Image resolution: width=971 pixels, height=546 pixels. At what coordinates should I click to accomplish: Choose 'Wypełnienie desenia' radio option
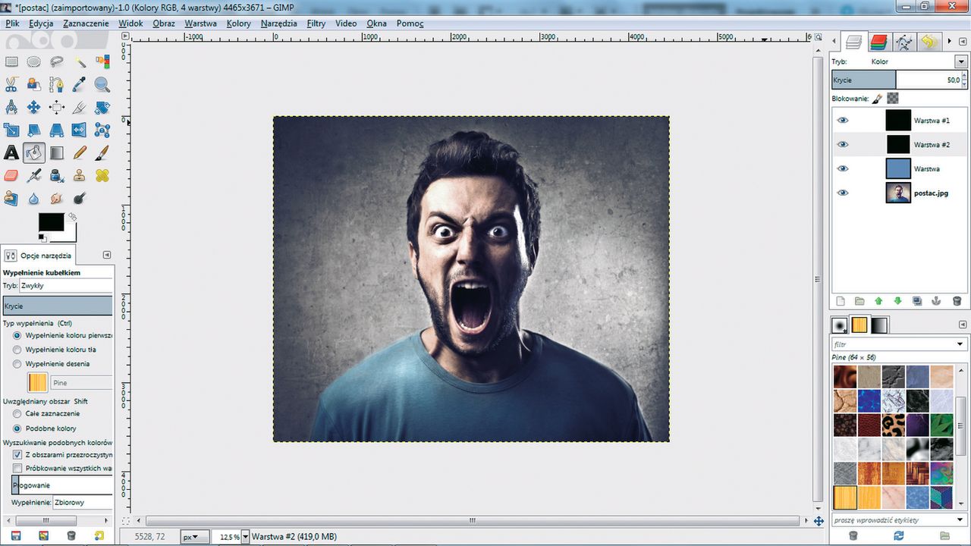click(x=17, y=364)
